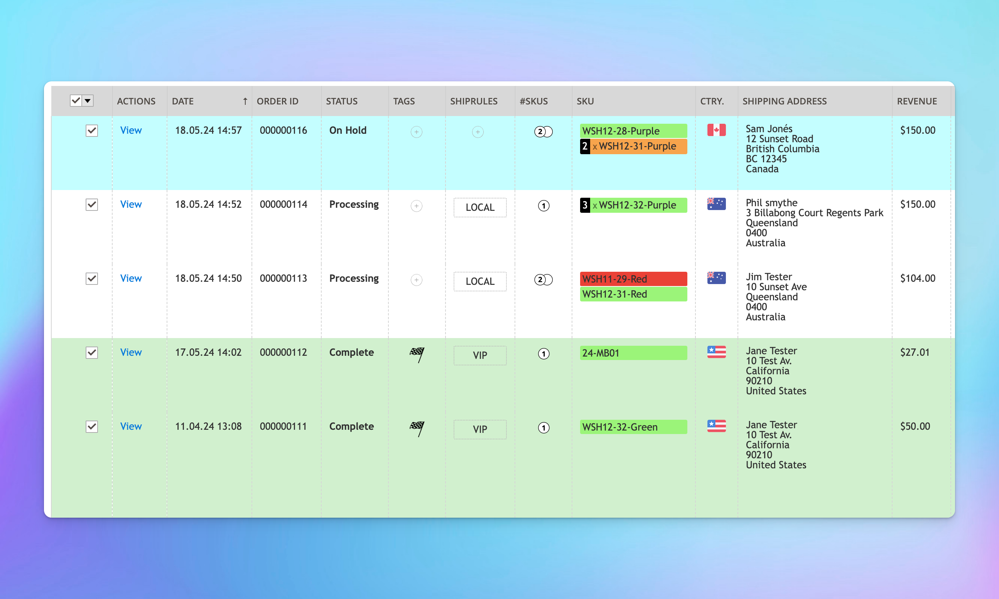This screenshot has width=999, height=599.
Task: Uncheck the checkbox for order 000000114
Action: [x=92, y=205]
